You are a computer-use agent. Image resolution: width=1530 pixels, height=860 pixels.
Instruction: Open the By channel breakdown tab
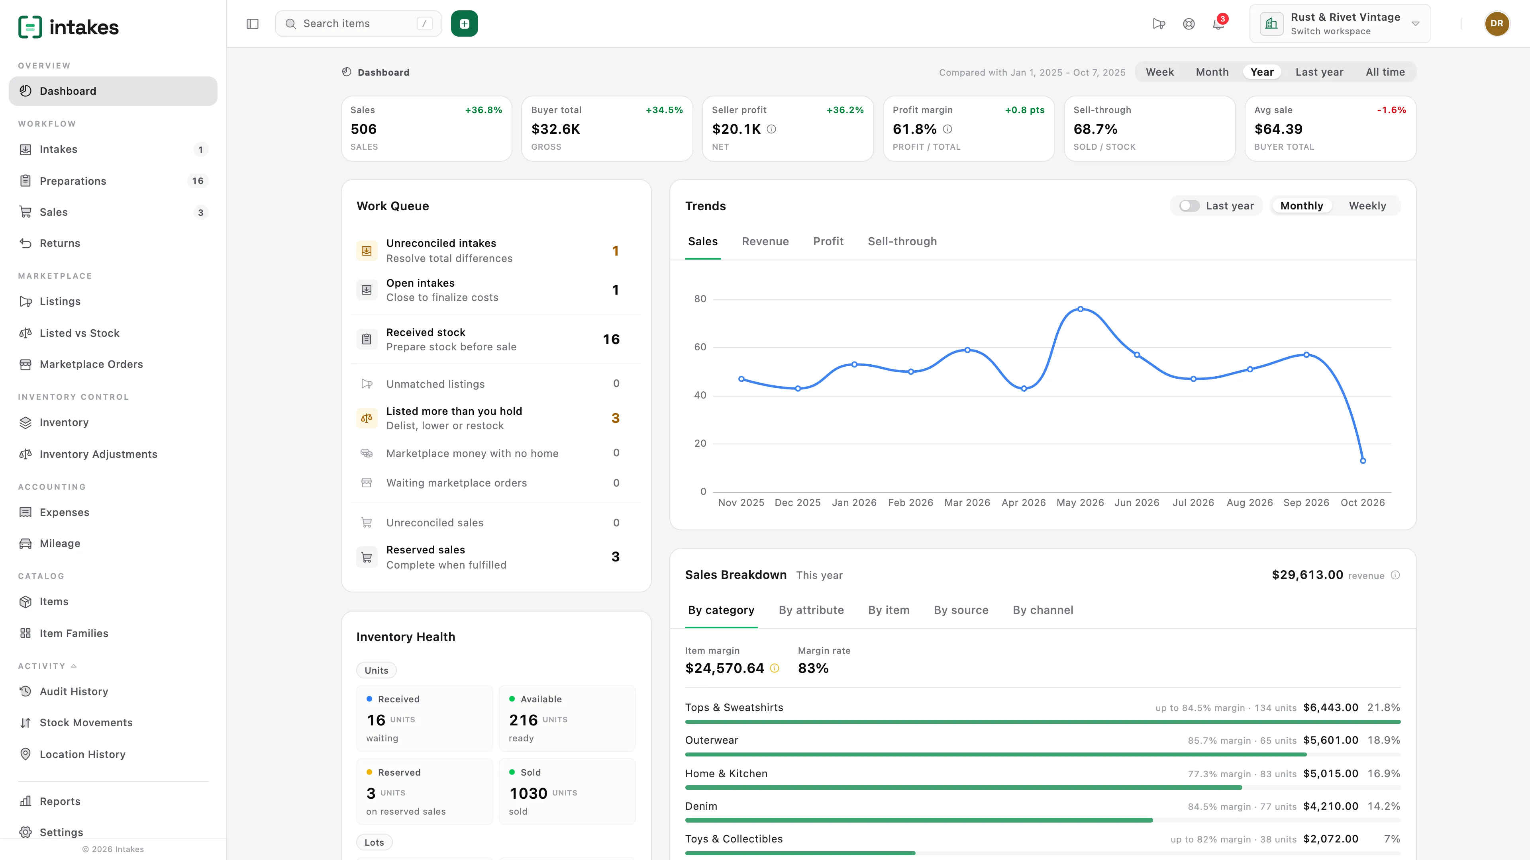pos(1042,610)
